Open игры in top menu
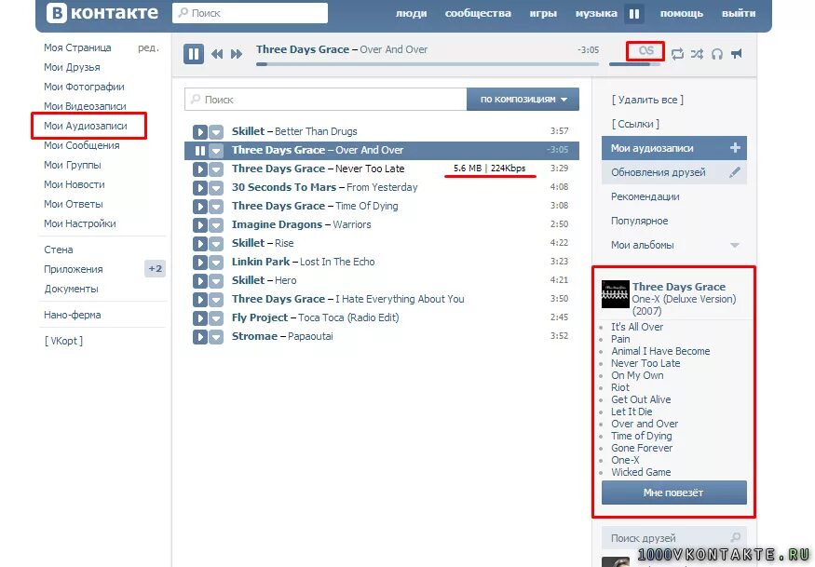 pyautogui.click(x=543, y=14)
